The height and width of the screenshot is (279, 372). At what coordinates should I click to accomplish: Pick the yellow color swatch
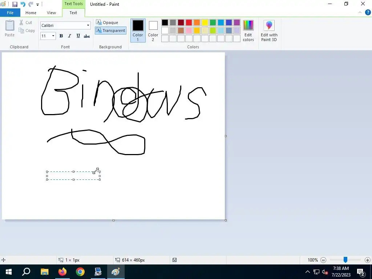point(205,23)
